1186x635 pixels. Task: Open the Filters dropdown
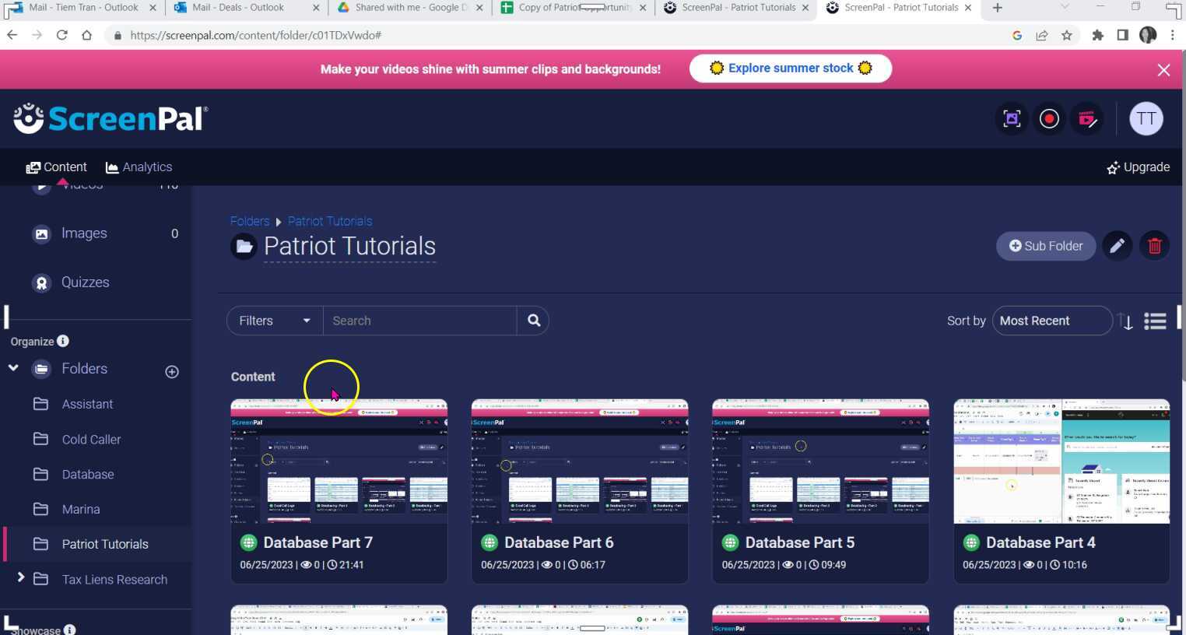point(275,321)
